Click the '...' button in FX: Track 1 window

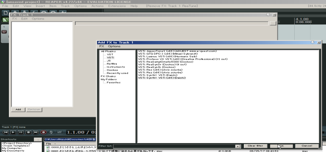pyautogui.click(x=273, y=23)
